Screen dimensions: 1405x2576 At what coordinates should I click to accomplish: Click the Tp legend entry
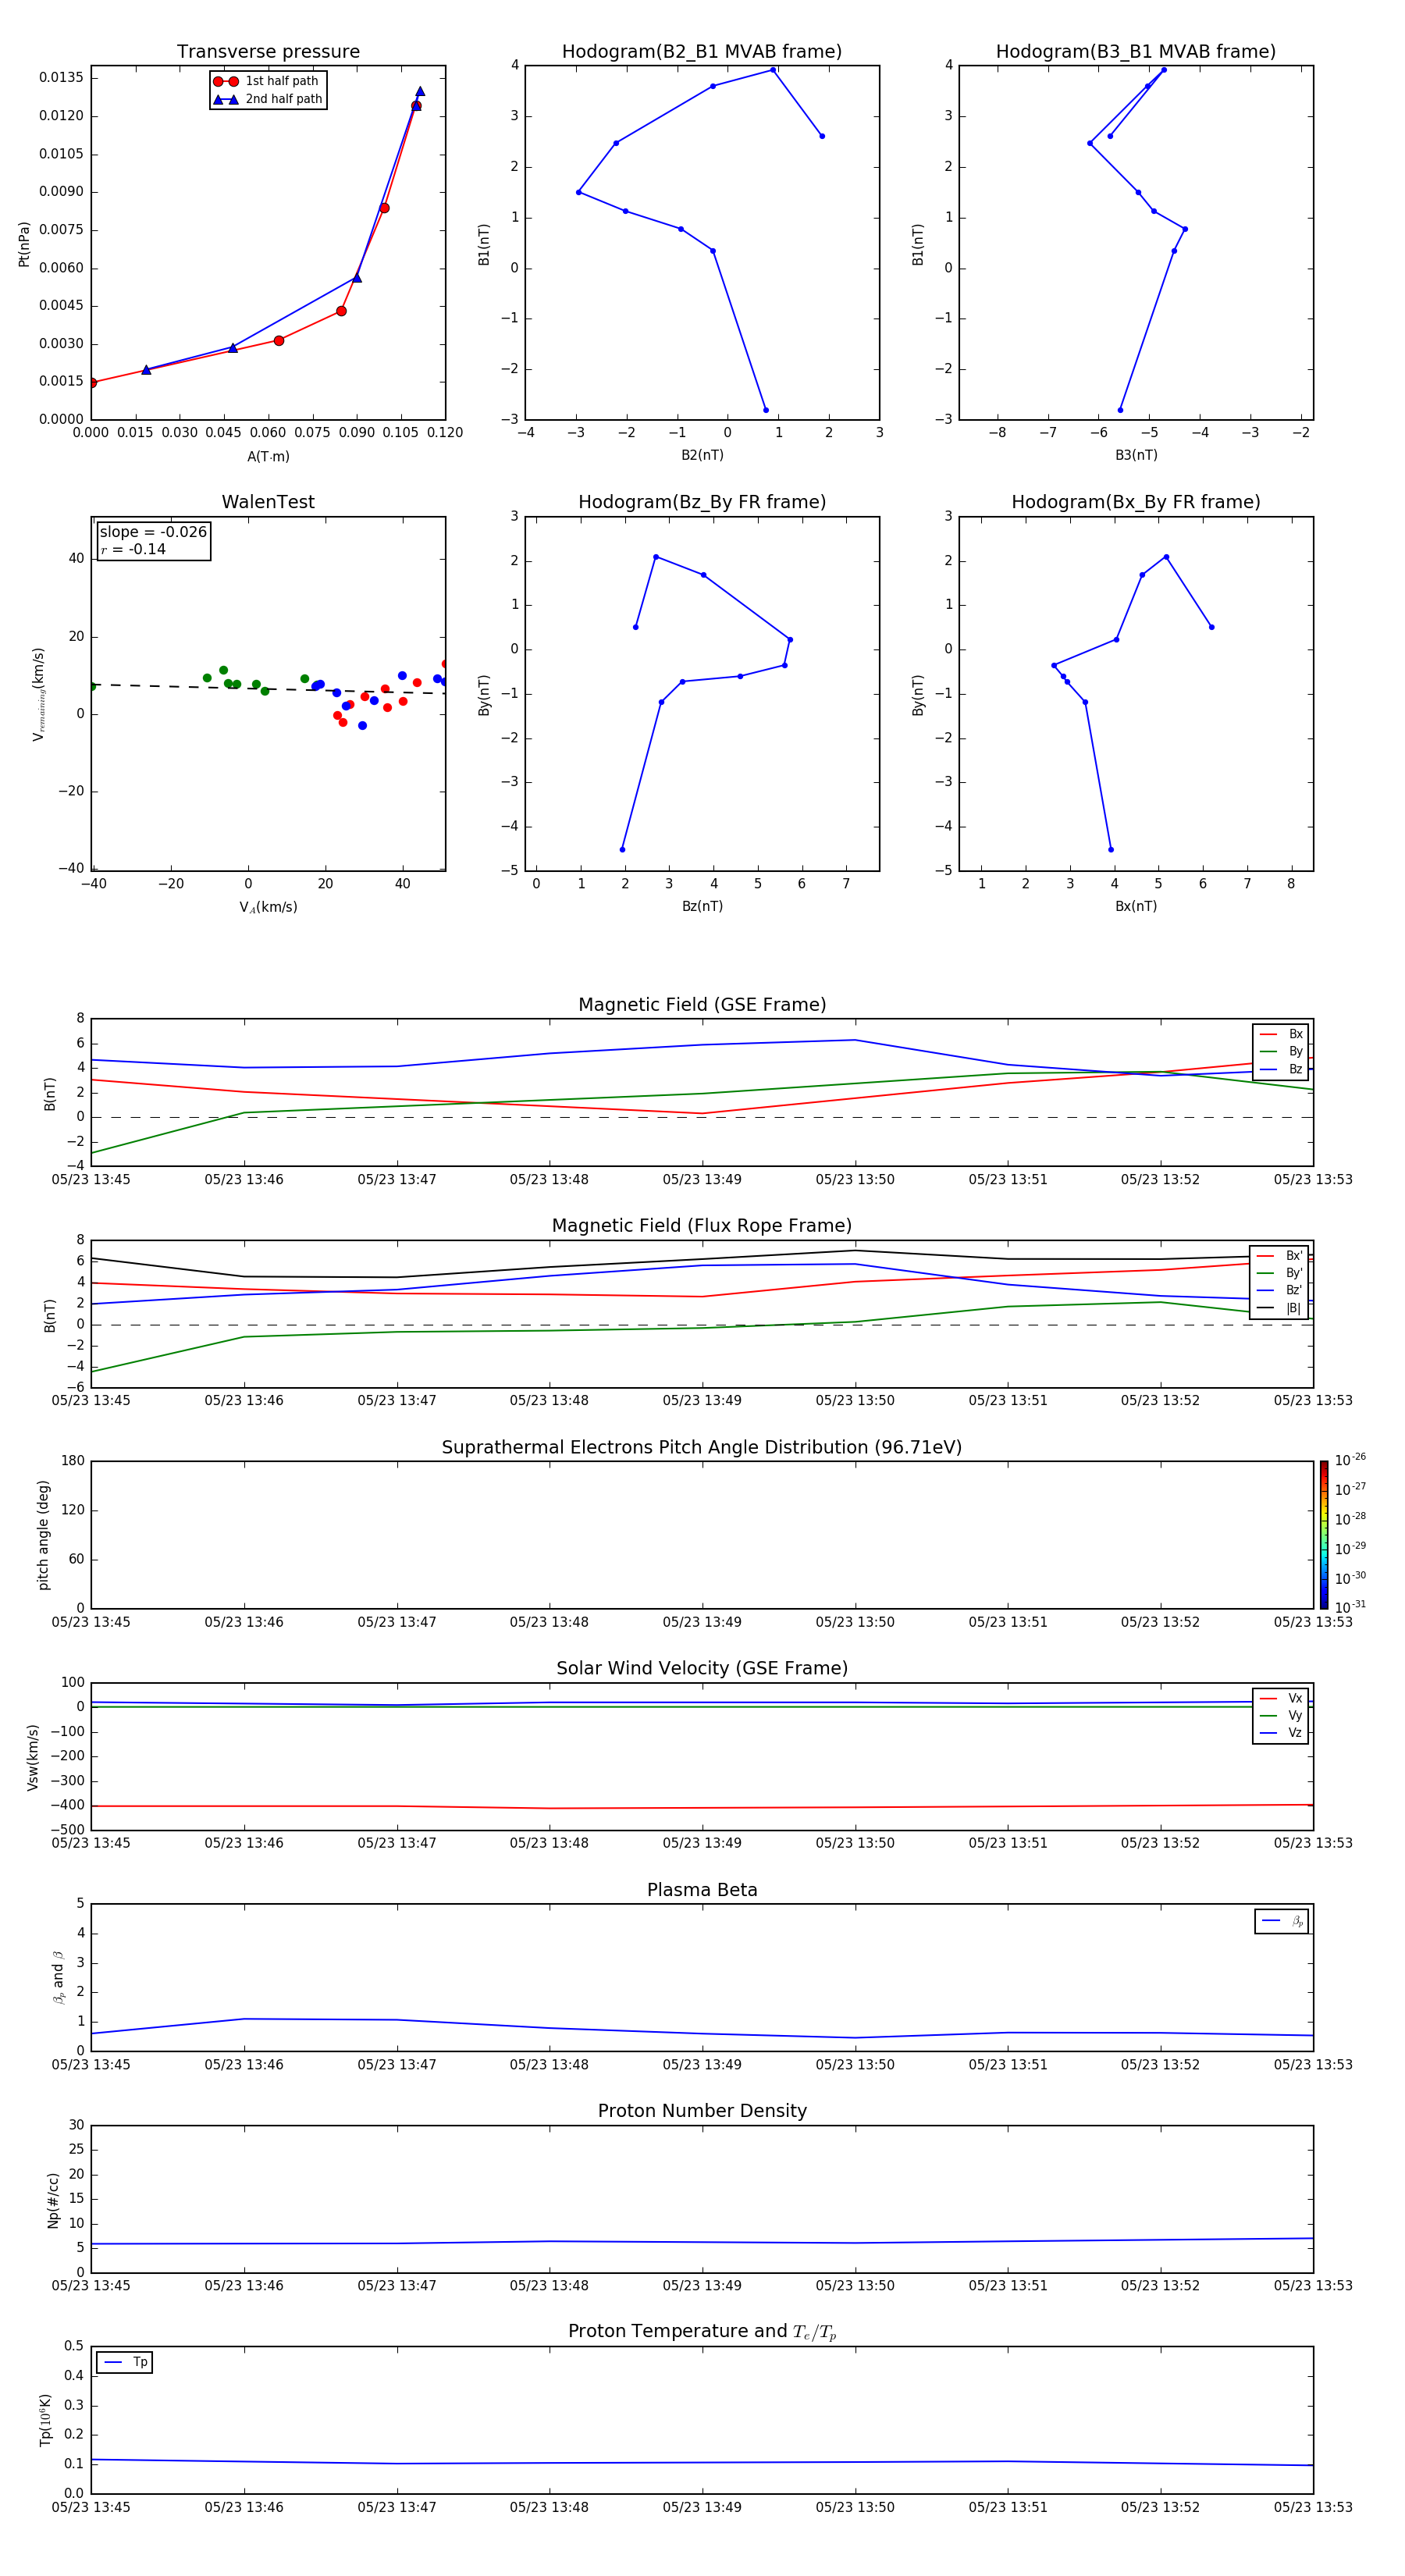125,2362
